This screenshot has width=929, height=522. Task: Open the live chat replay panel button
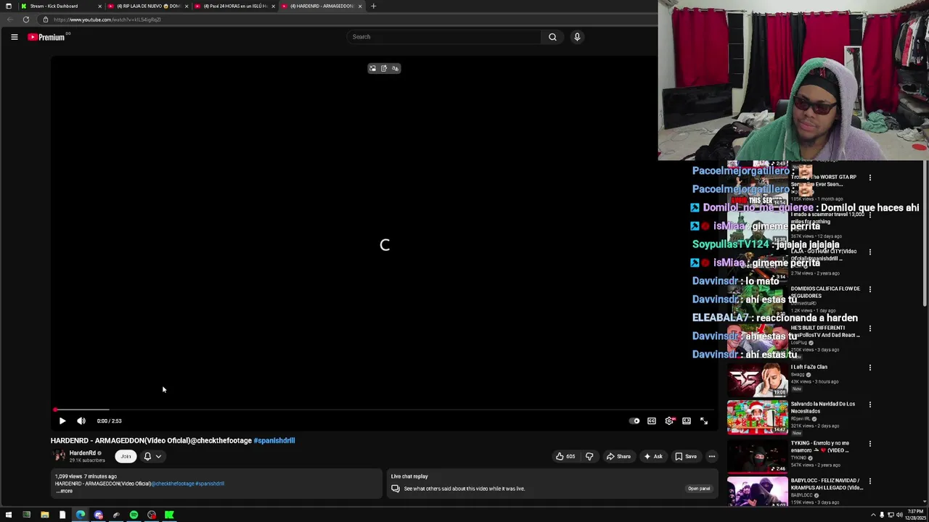coord(699,489)
